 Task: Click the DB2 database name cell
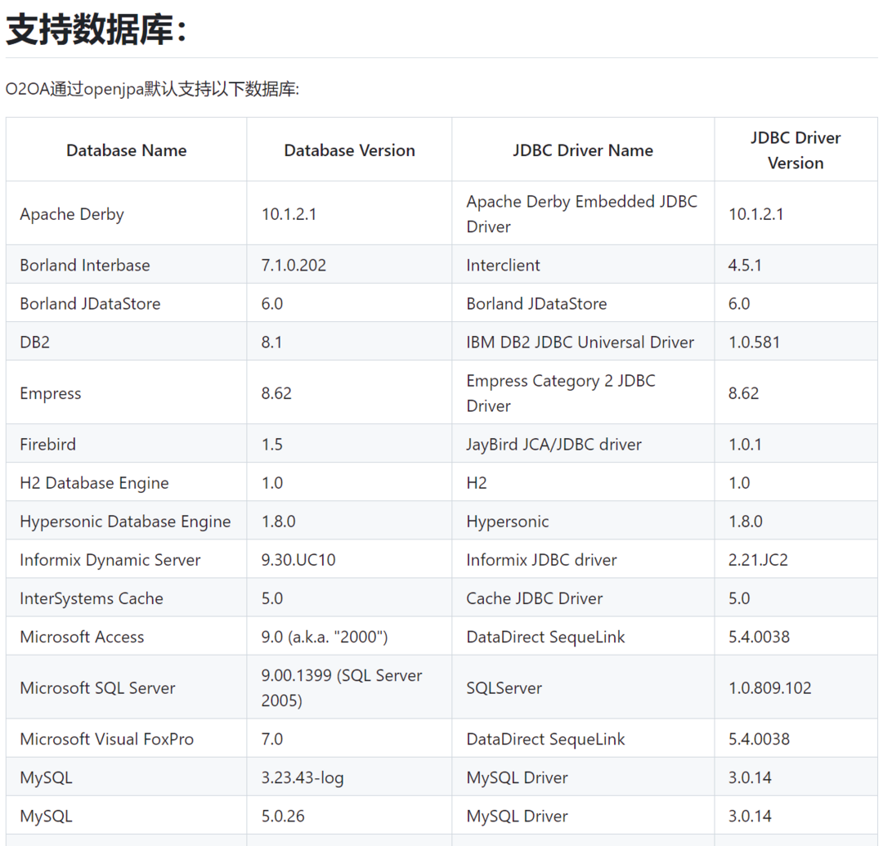(x=34, y=341)
